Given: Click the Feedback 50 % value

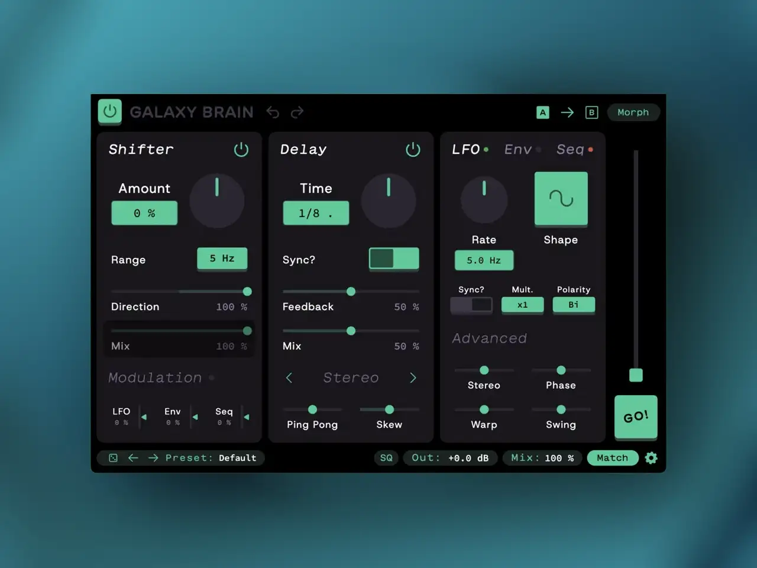Looking at the screenshot, I should [x=406, y=307].
